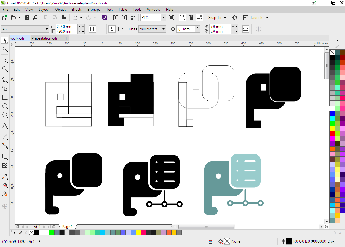Open the Options gear icon
Image resolution: width=345 pixels, height=247 pixels.
(x=235, y=18)
